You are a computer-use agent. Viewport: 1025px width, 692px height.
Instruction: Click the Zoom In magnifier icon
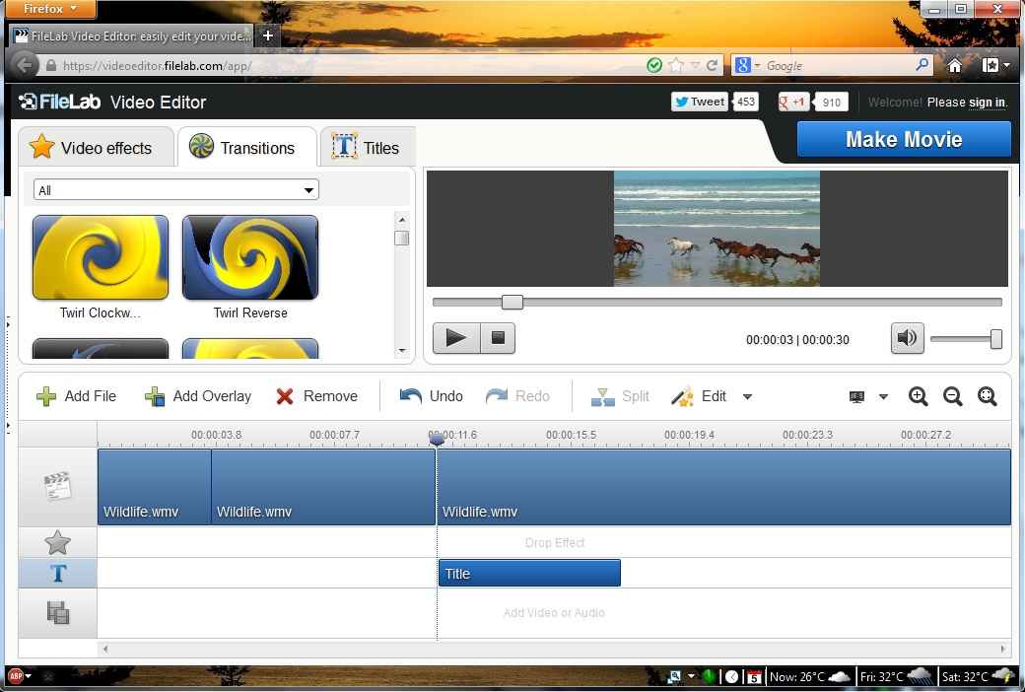pos(918,396)
